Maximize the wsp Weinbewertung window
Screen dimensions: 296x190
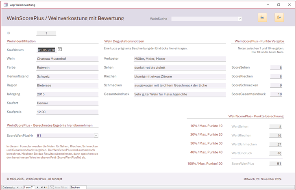click(x=279, y=5)
